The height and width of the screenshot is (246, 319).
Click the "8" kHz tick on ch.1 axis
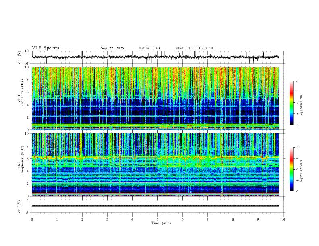[28, 80]
